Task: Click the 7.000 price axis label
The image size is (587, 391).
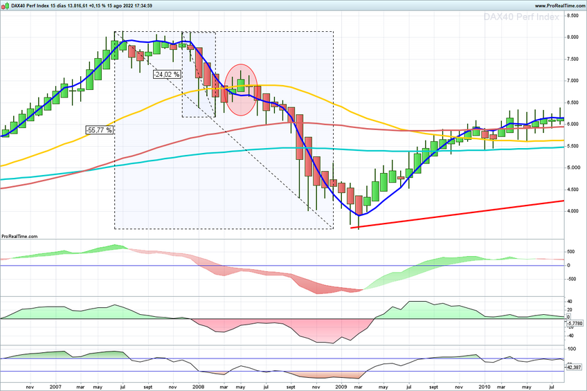Action: [x=572, y=81]
